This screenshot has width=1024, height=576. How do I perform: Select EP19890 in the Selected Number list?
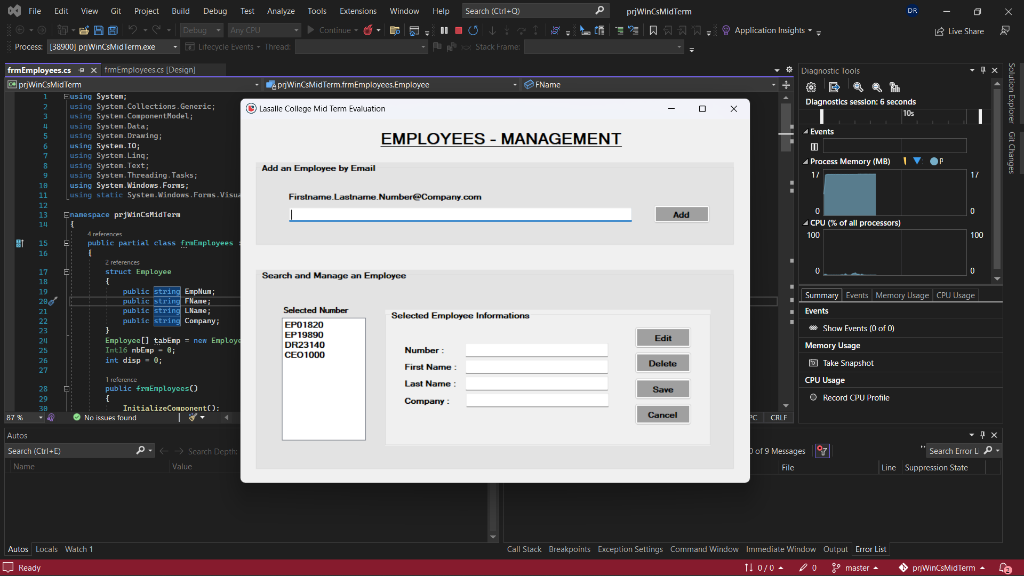coord(304,334)
